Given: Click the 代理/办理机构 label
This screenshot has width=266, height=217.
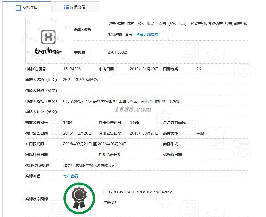Looking at the screenshot, I should (37, 165).
